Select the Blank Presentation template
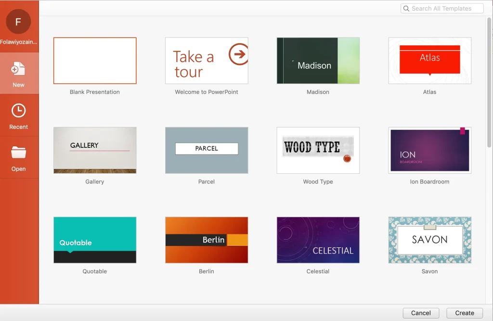The width and height of the screenshot is (493, 321). [94, 60]
